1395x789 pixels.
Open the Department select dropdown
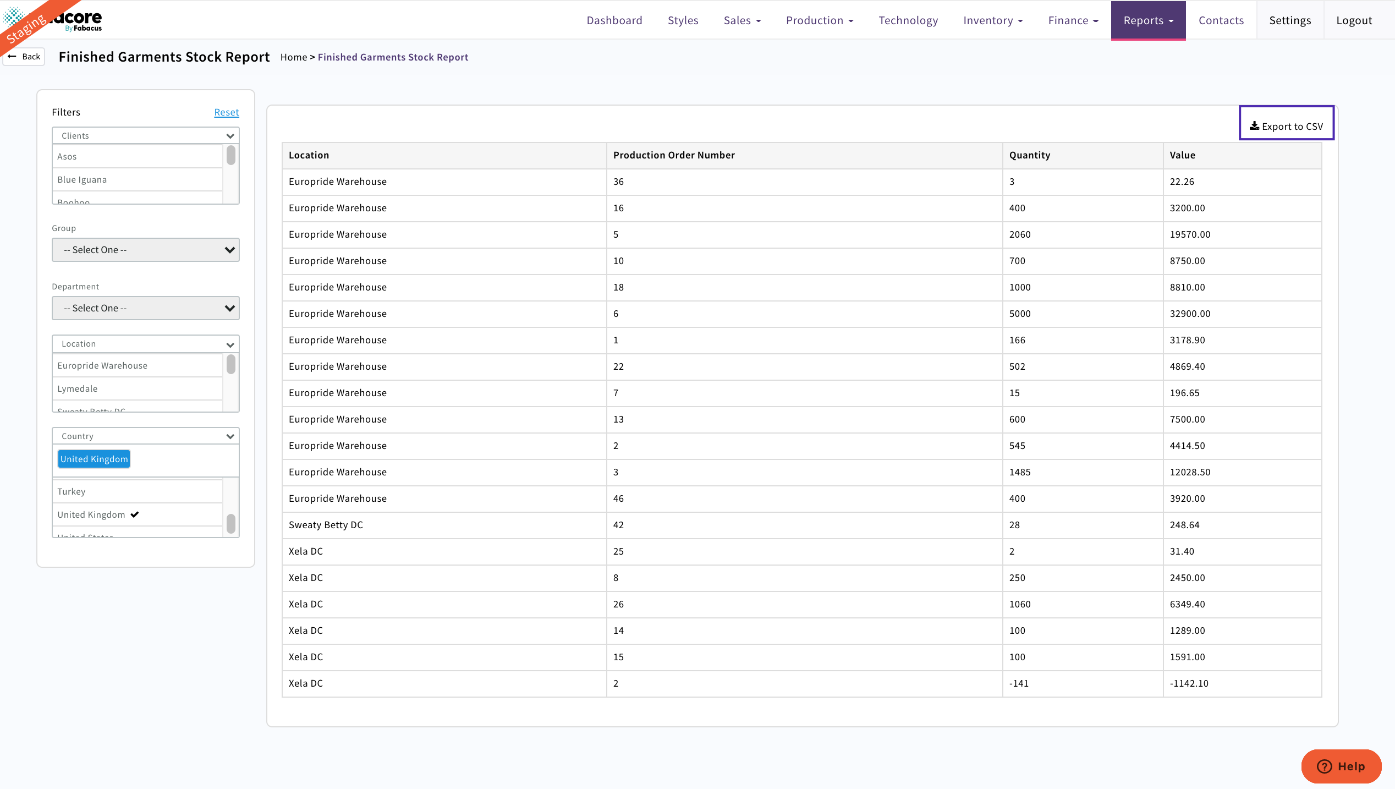click(x=145, y=308)
